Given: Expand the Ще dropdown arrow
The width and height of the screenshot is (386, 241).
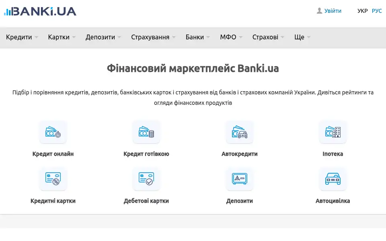Looking at the screenshot, I should point(309,37).
